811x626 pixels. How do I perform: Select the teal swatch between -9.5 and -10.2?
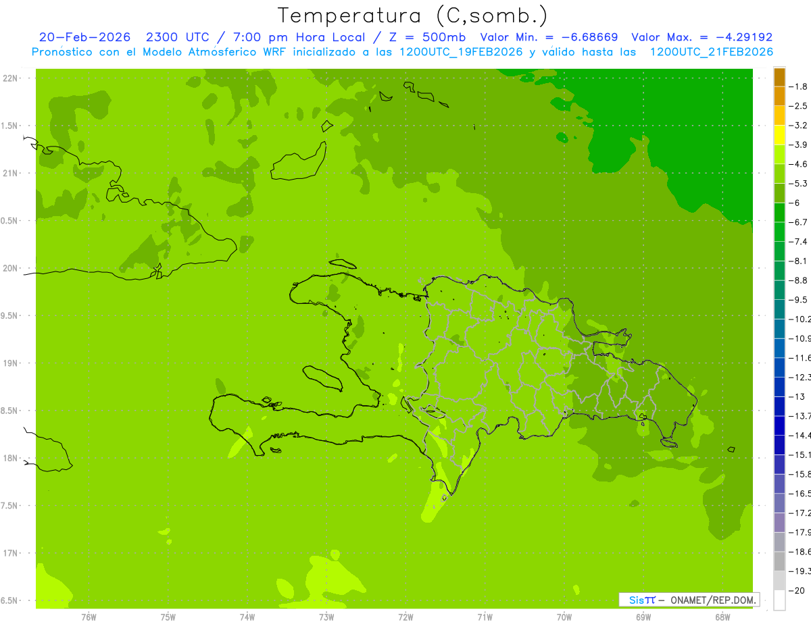[x=779, y=309]
